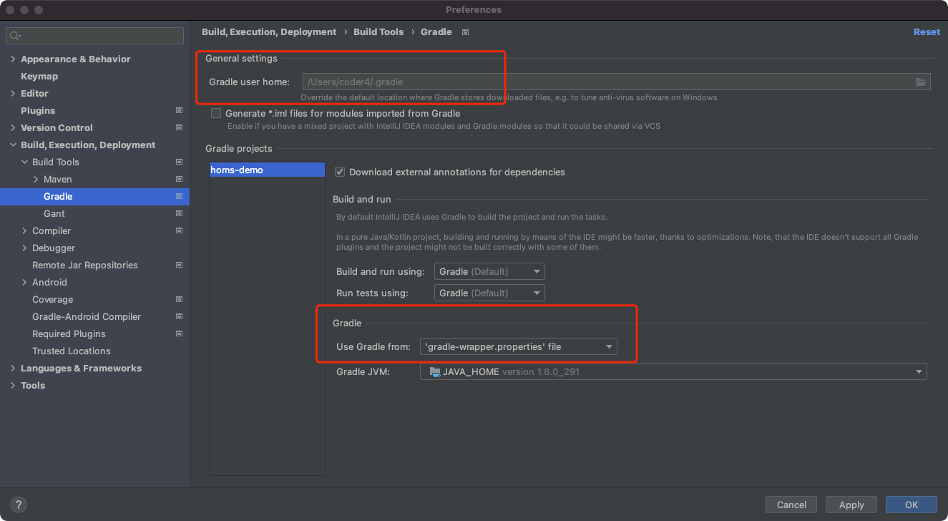Click the project-level icon in Compiler row
The height and width of the screenshot is (521, 948).
(x=179, y=230)
